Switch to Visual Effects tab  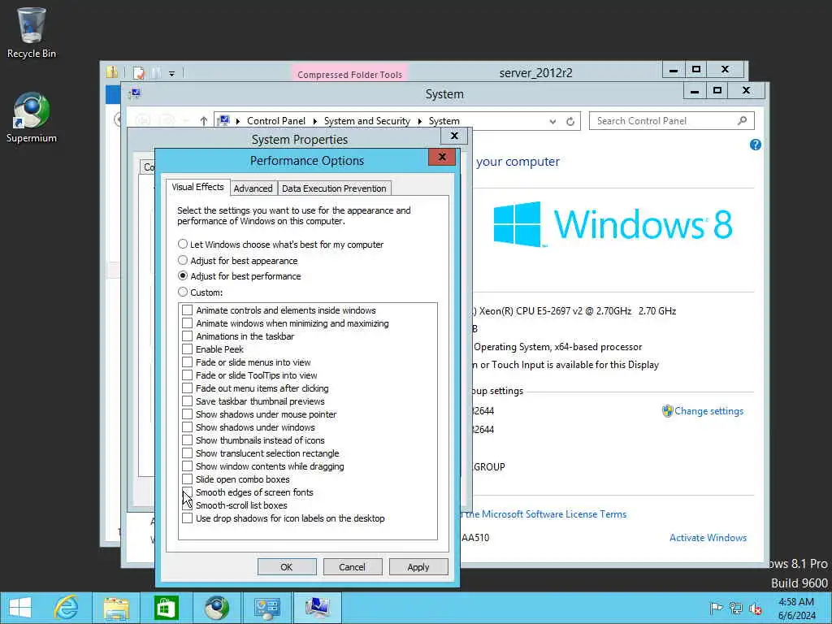tap(198, 188)
